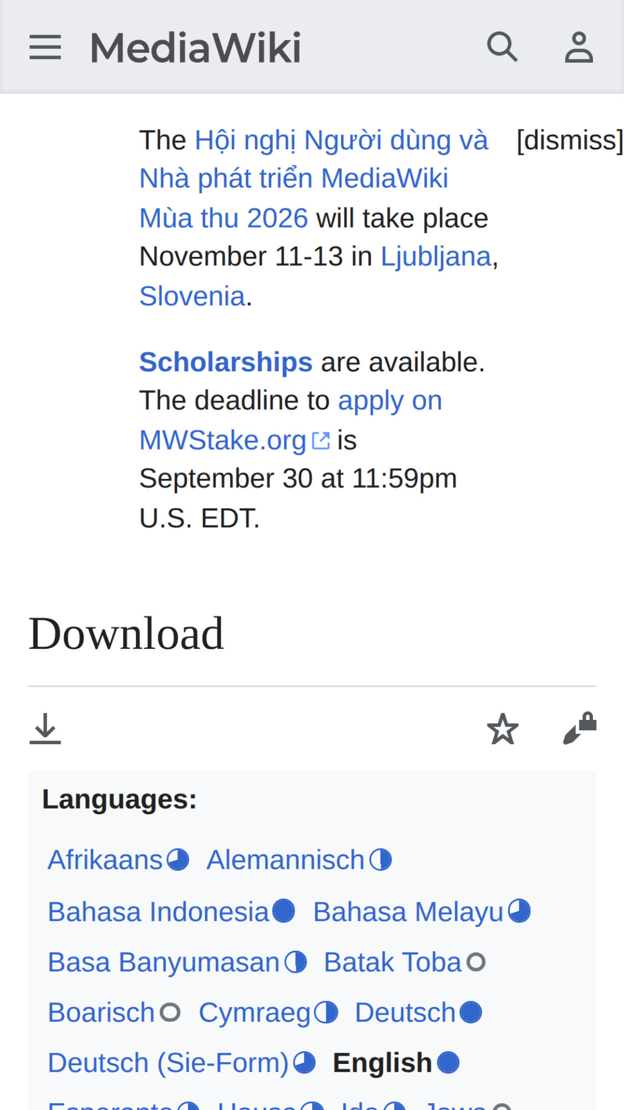Click the download arrow icon below the title
The height and width of the screenshot is (1110, 624).
click(x=45, y=728)
